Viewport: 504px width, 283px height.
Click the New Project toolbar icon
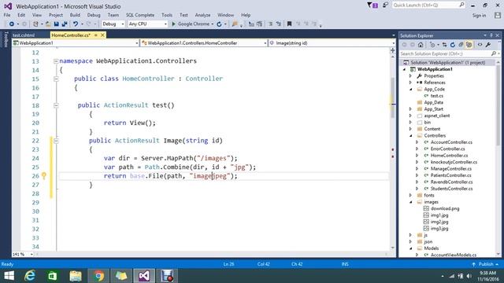point(35,24)
